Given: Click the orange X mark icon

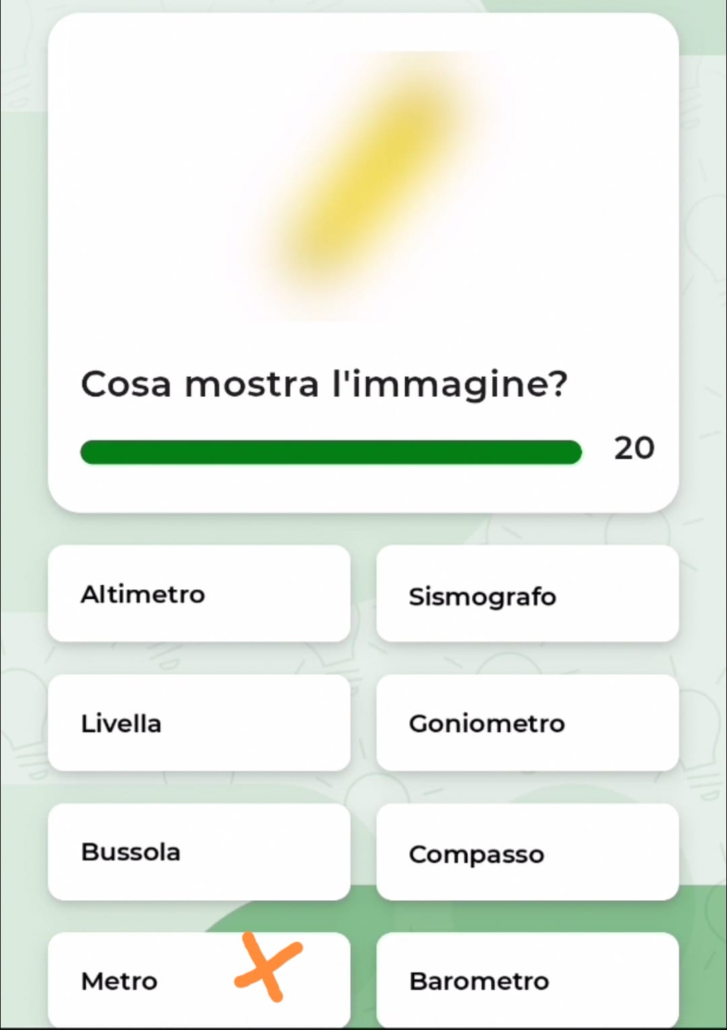Looking at the screenshot, I should point(269,967).
